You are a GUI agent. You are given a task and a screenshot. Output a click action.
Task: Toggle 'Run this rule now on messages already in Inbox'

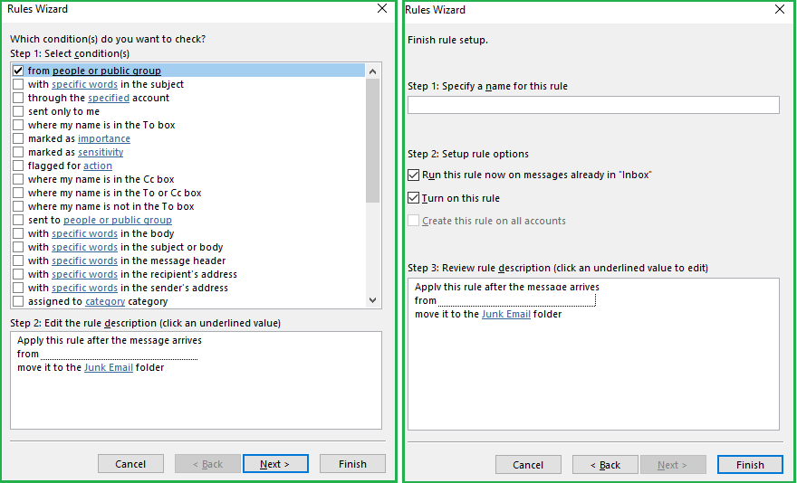(414, 175)
